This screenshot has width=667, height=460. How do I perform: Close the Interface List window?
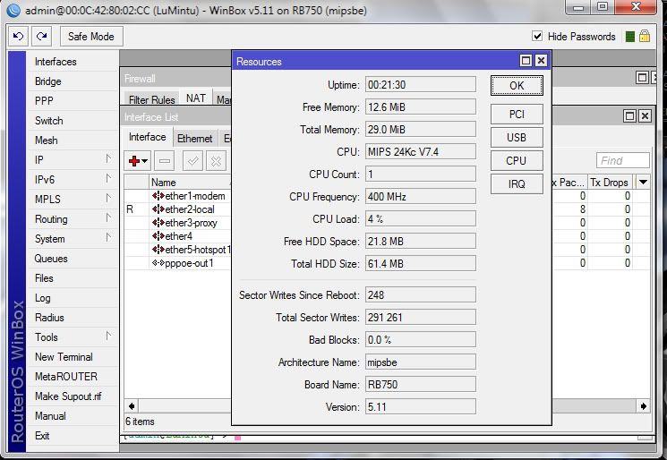click(645, 115)
